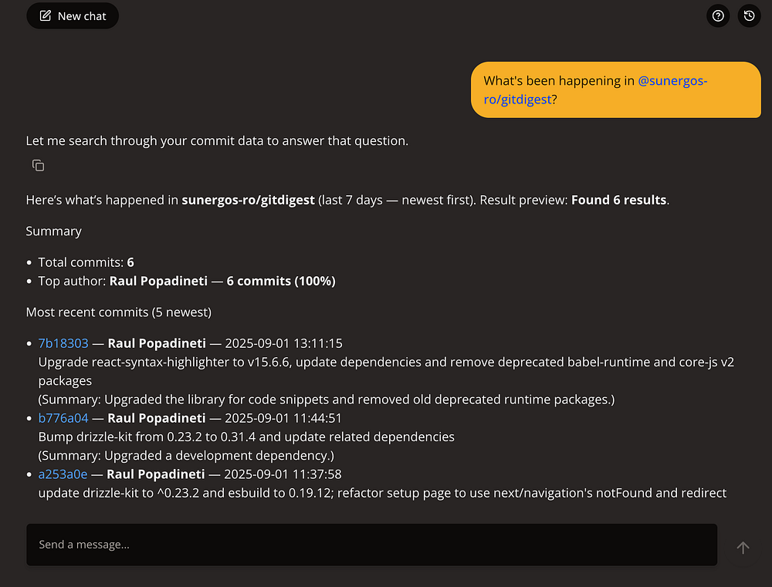Click the Top author line
The image size is (772, 587).
click(186, 281)
